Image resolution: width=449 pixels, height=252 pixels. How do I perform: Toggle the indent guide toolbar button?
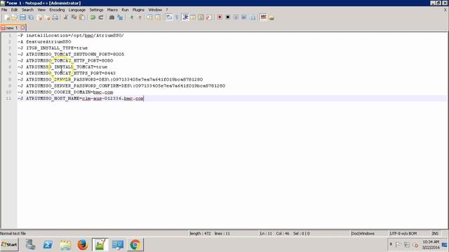pos(185,17)
